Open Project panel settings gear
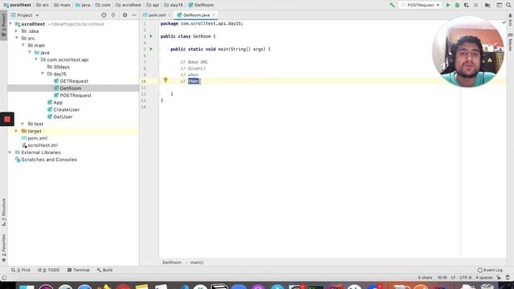 click(125, 15)
